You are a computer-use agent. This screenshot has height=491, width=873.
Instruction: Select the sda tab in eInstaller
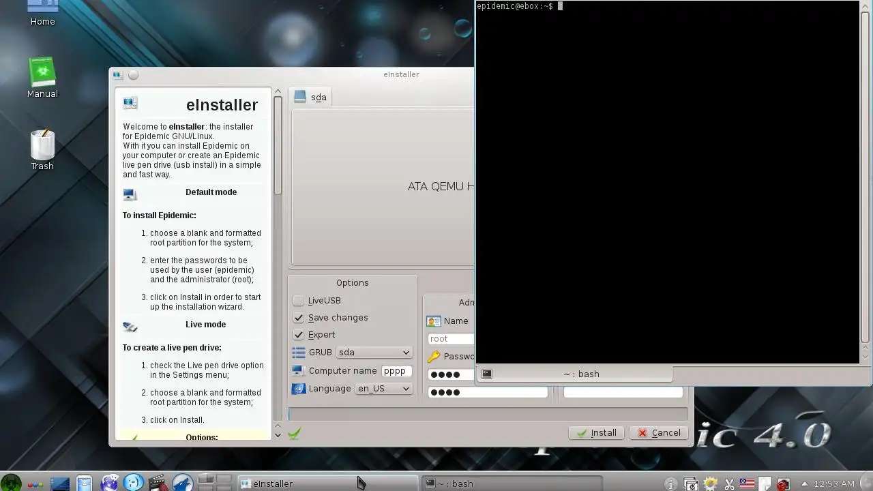coord(311,97)
